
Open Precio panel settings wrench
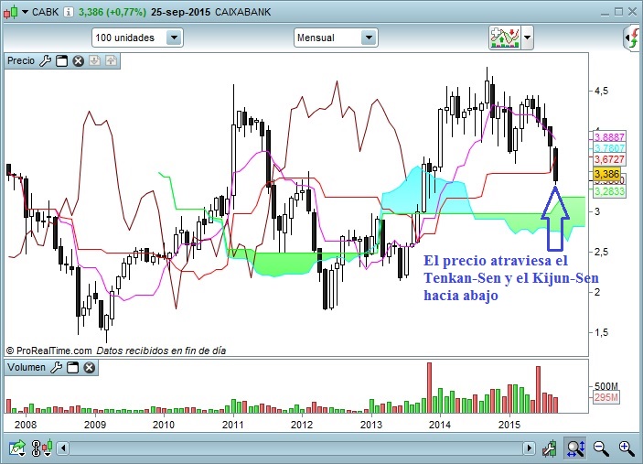[45, 61]
